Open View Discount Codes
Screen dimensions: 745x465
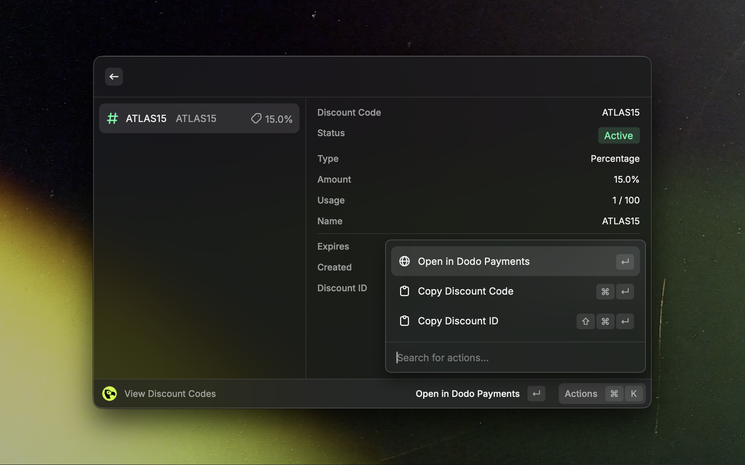click(170, 394)
